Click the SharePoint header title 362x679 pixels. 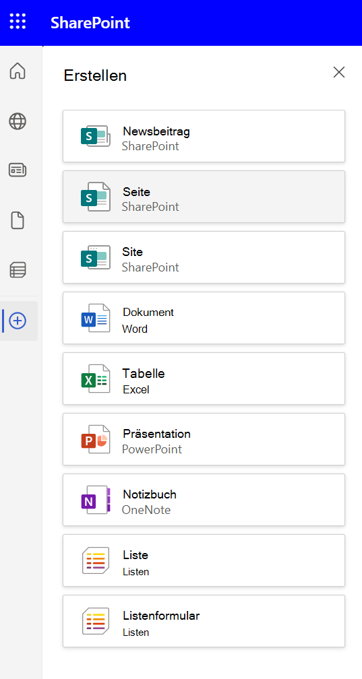click(x=90, y=22)
